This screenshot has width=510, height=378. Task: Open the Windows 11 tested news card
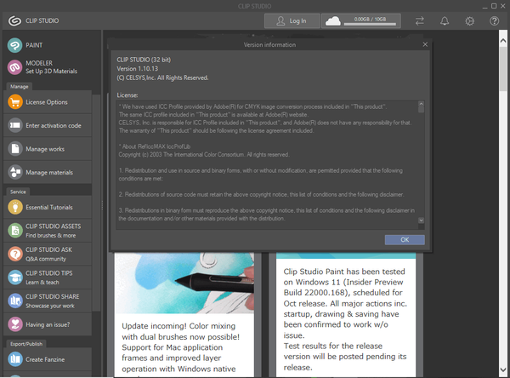point(346,316)
